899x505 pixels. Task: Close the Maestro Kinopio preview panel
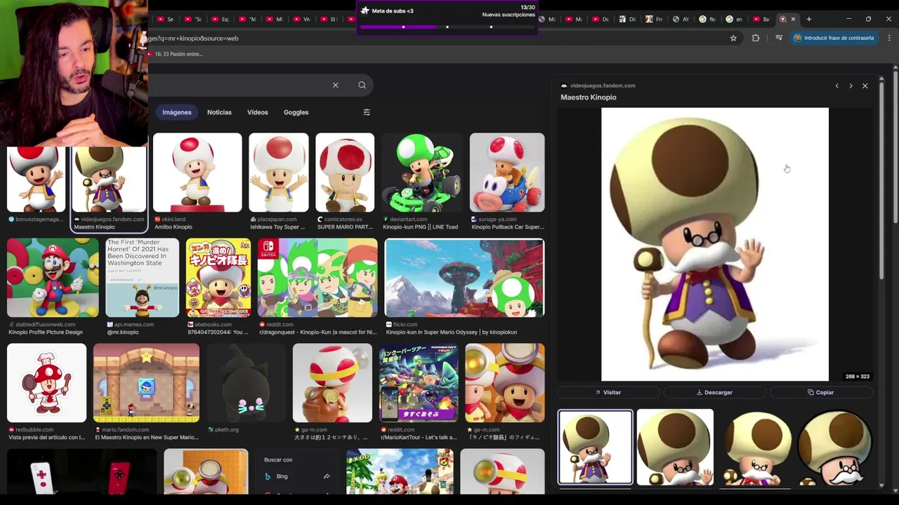(x=865, y=86)
